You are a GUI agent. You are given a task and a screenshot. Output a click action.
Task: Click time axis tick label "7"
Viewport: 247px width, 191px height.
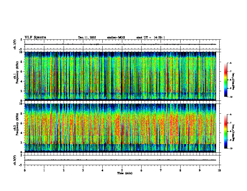[x=161, y=170]
